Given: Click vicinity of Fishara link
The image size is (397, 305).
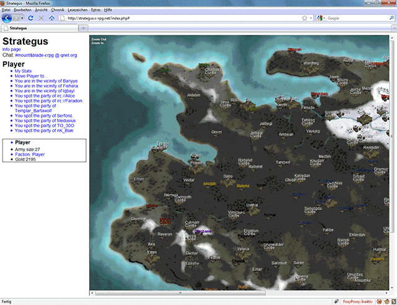Looking at the screenshot, I should [47, 86].
